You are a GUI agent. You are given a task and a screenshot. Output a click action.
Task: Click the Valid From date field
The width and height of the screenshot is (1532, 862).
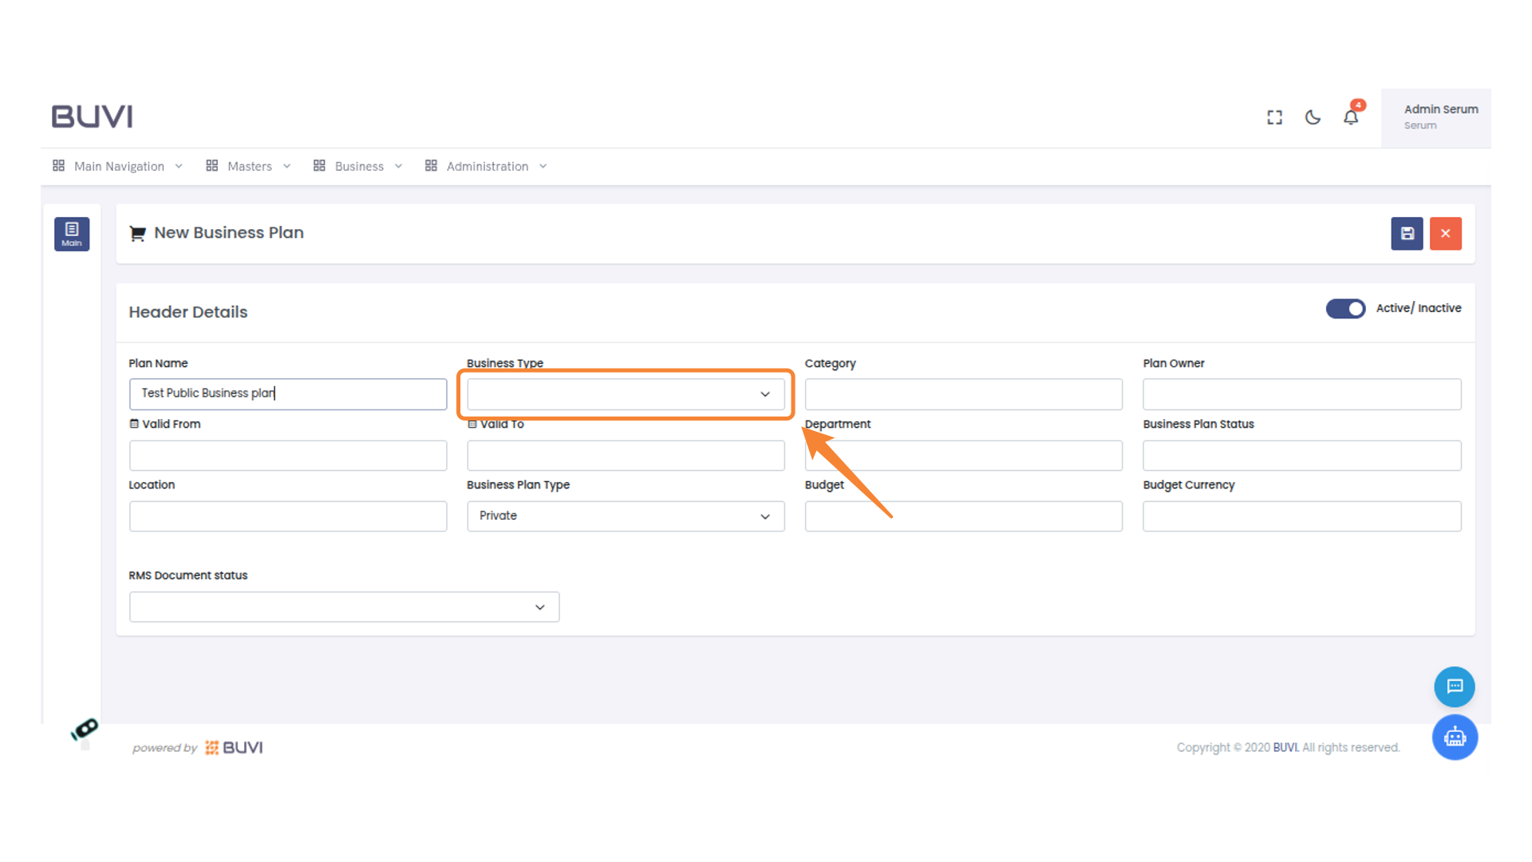point(288,456)
